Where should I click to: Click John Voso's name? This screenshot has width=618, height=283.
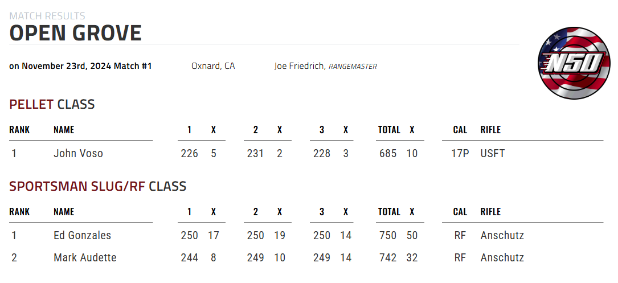[x=78, y=153]
